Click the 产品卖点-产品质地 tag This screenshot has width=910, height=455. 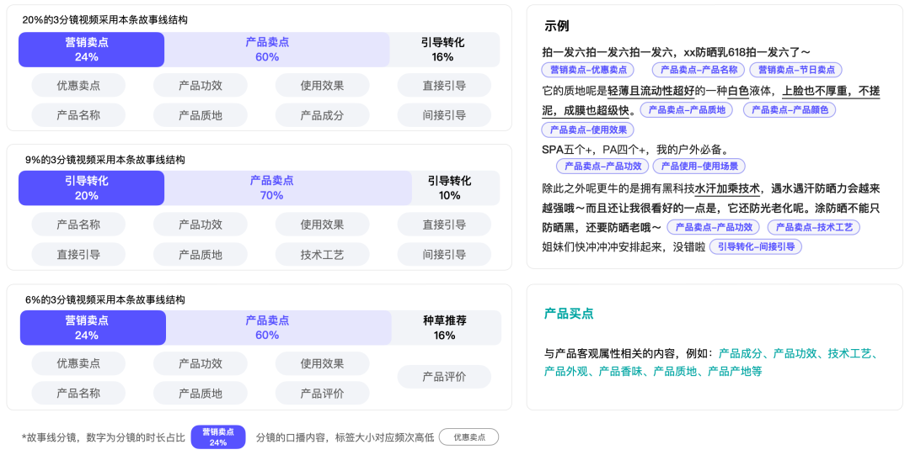[686, 109]
